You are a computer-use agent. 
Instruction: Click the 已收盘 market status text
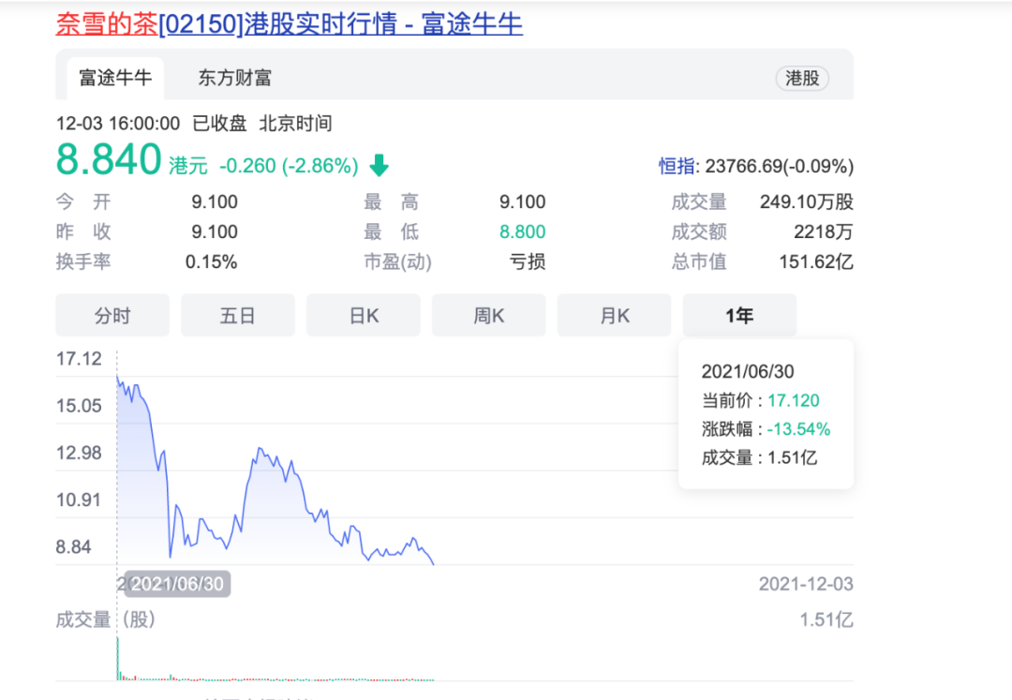(219, 123)
